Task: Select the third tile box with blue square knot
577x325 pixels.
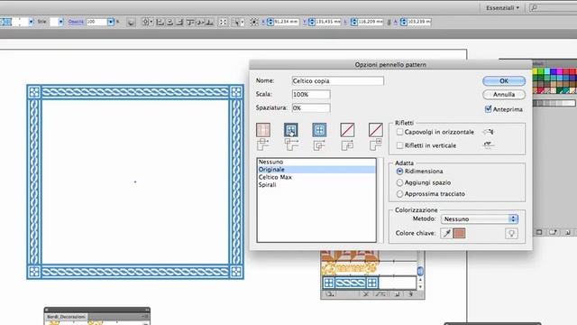Action: coord(319,130)
